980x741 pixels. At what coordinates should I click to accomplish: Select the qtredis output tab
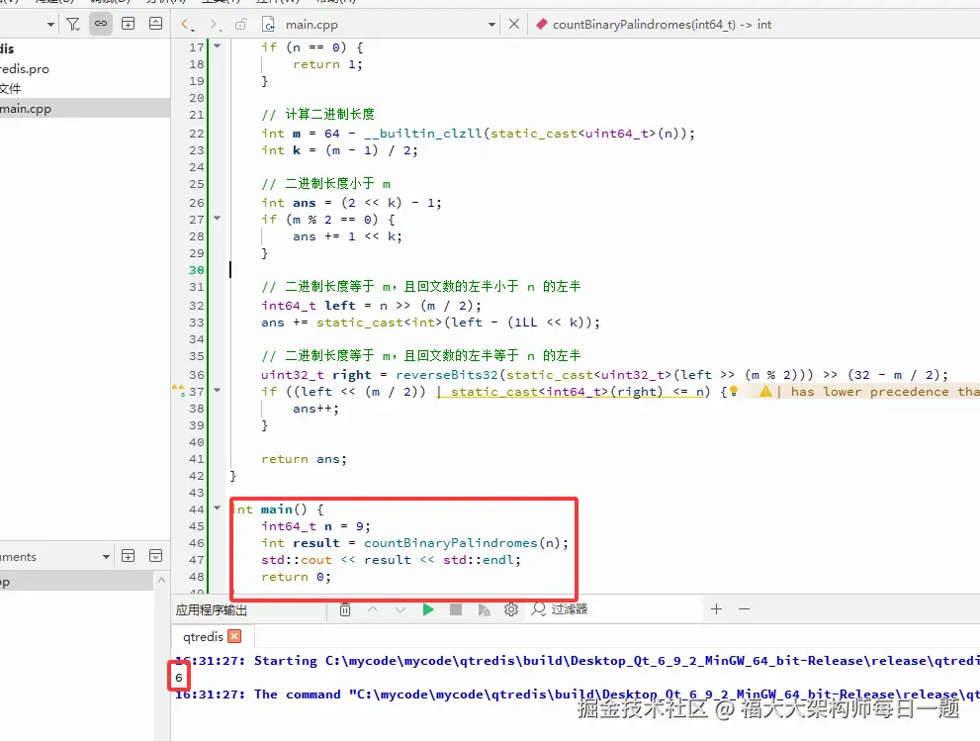point(203,636)
